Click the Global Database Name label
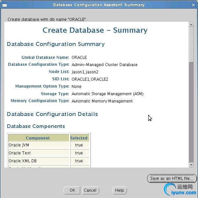Viewport: 198px width, 198px height. click(45, 58)
